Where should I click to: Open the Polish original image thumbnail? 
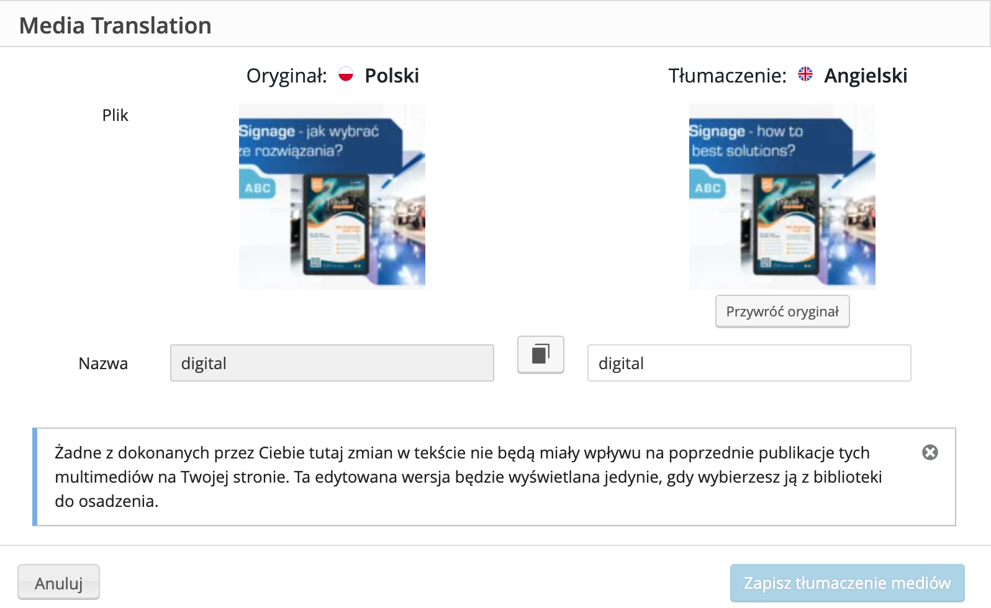click(x=332, y=197)
